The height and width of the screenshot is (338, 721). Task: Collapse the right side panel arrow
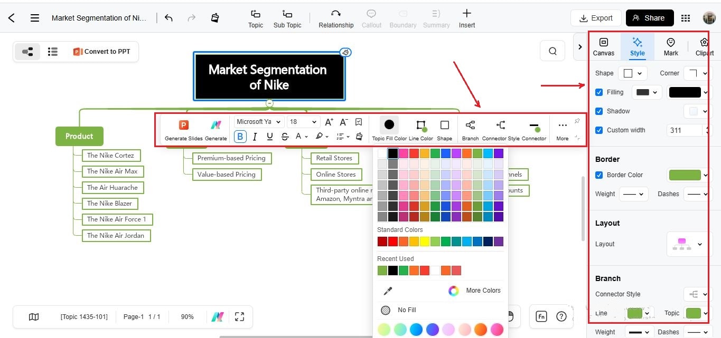(580, 47)
